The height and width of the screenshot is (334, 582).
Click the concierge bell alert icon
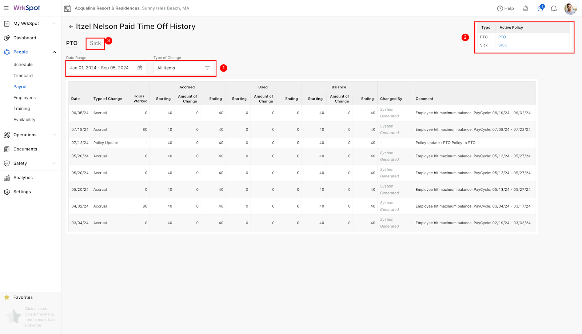click(526, 8)
